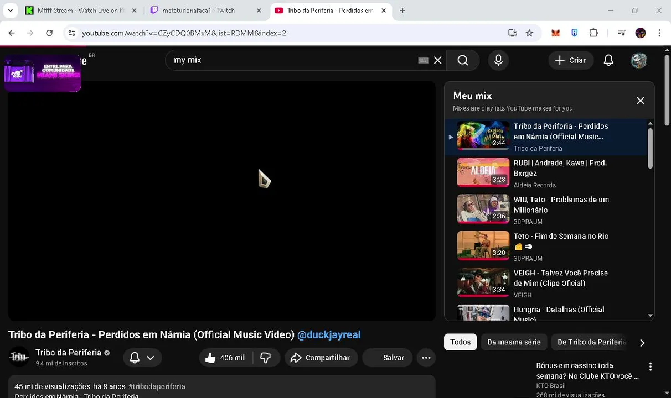Open the Bônus em cassino ad title
Viewport: 671px width, 398px height.
tap(587, 370)
